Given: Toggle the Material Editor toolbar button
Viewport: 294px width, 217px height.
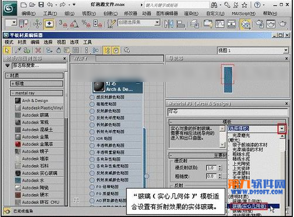Looking at the screenshot, I should point(246,24).
